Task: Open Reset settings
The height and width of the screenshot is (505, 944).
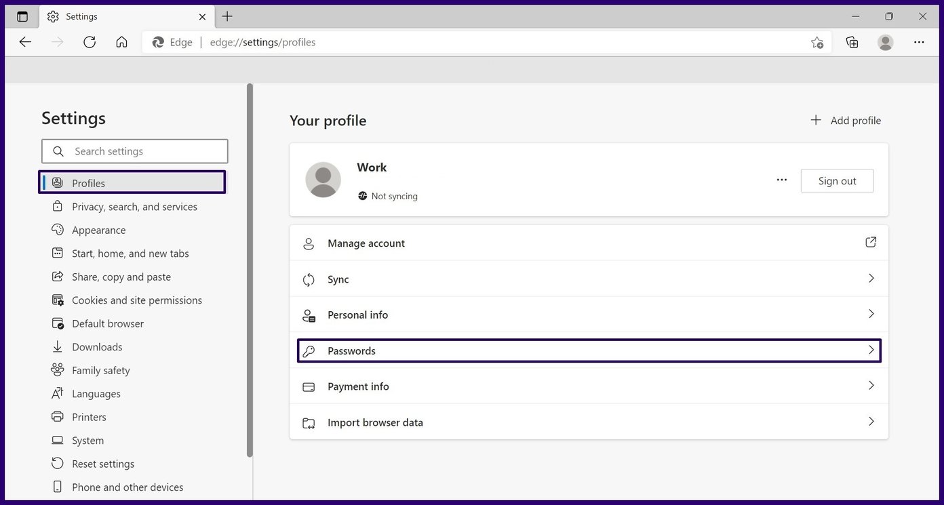Action: pos(103,464)
